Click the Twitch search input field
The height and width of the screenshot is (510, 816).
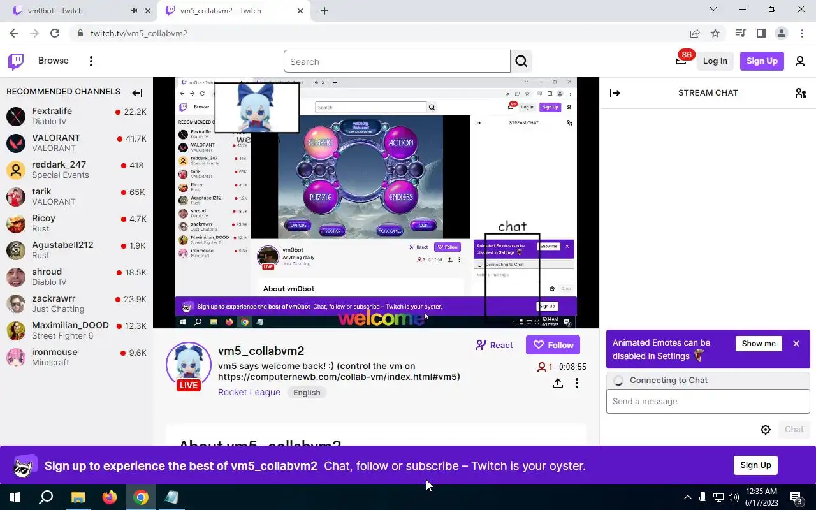click(x=397, y=61)
